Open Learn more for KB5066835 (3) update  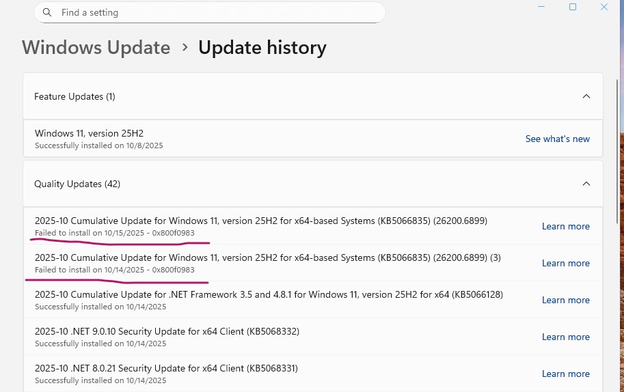(x=566, y=263)
